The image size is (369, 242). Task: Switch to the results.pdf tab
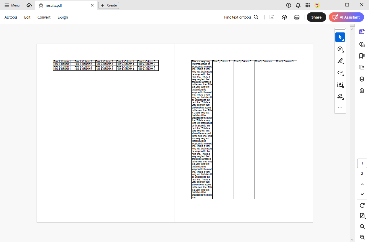pyautogui.click(x=66, y=5)
